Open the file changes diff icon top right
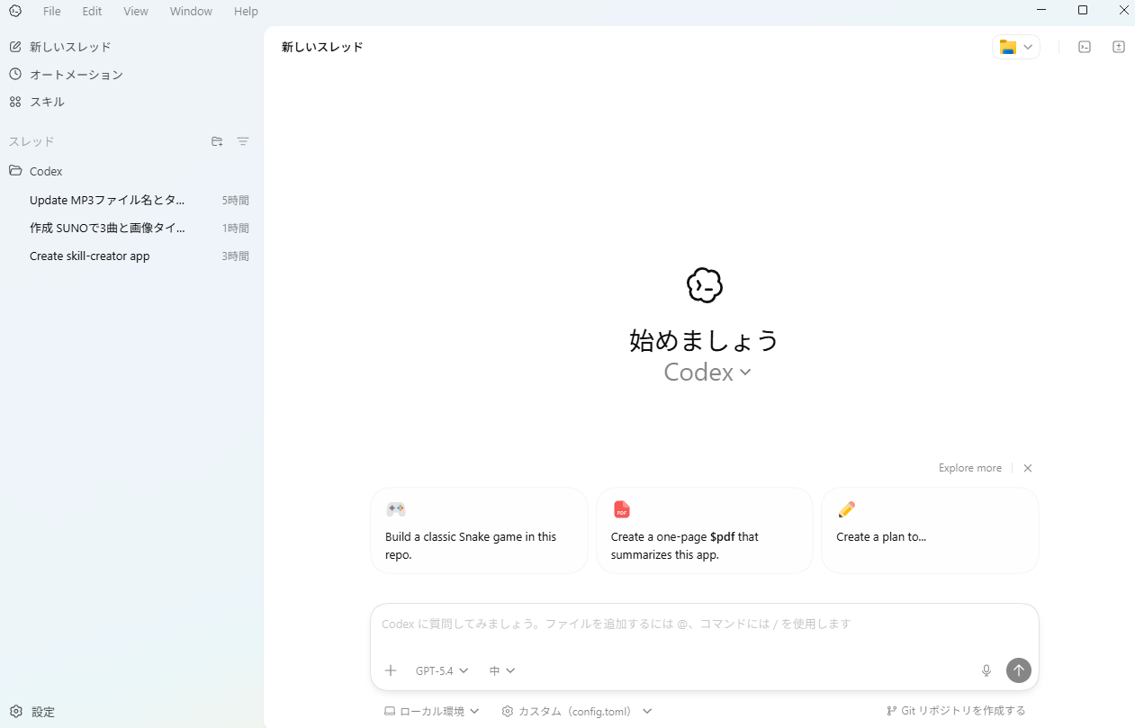This screenshot has height=728, width=1135. tap(1119, 46)
